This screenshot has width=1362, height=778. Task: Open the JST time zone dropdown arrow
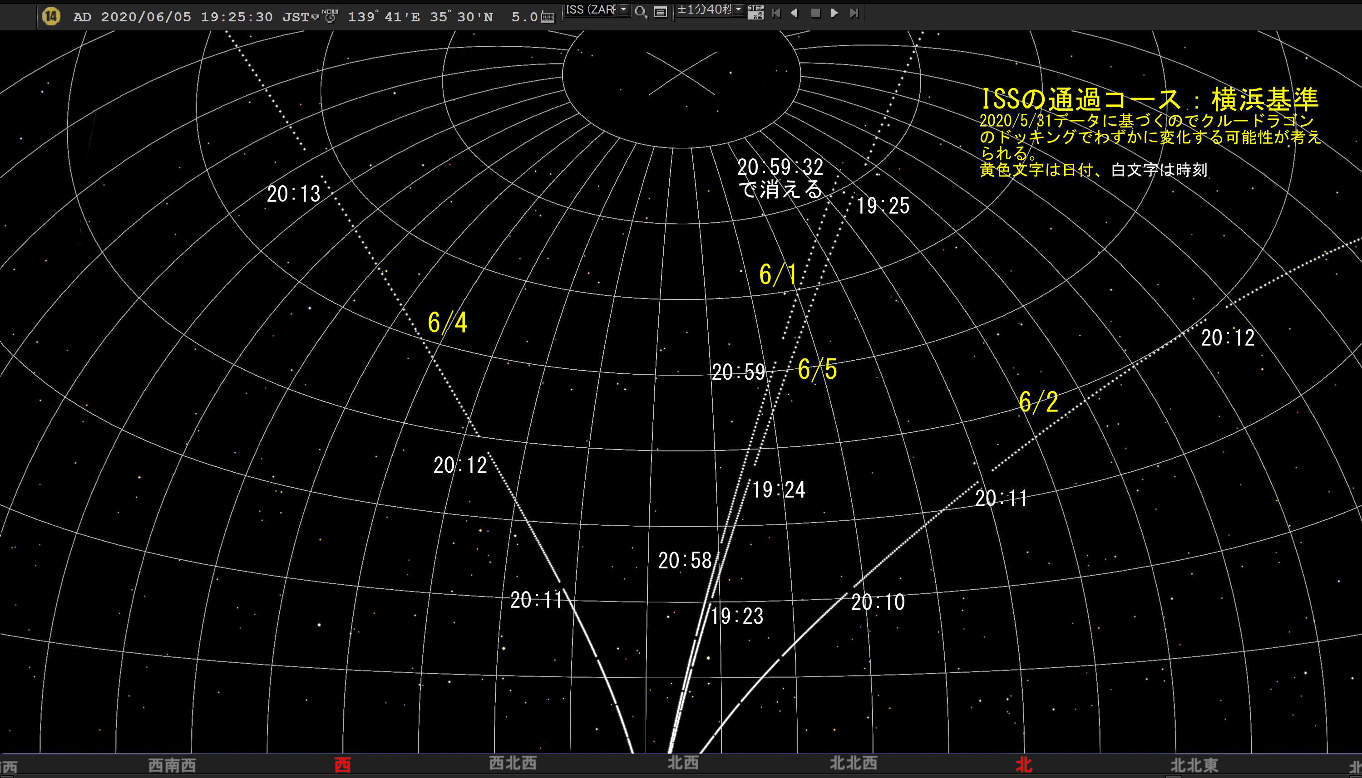315,18
